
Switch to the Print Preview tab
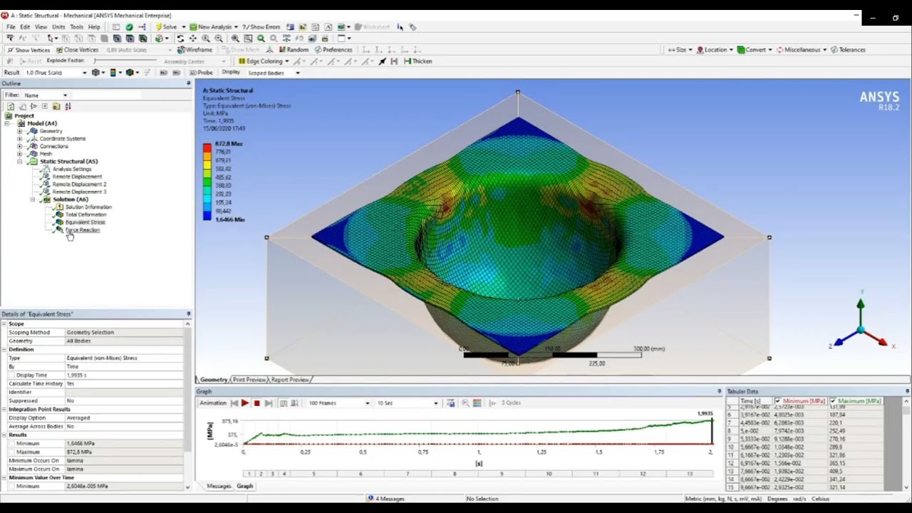[249, 380]
